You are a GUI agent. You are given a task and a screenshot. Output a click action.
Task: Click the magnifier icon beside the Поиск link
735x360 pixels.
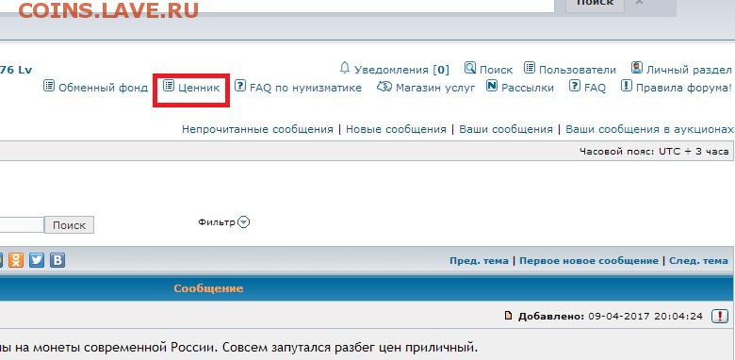click(x=470, y=68)
